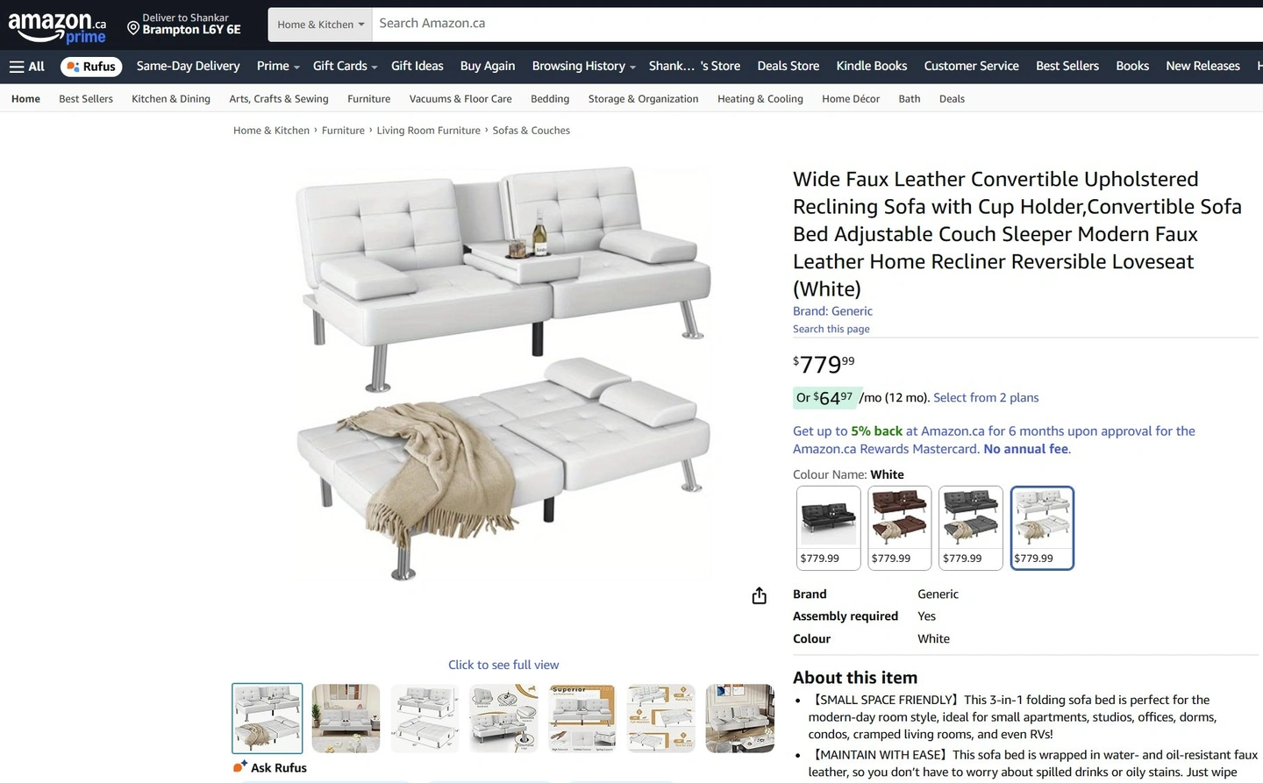1263x783 pixels.
Task: Click the Ask Rufus icon
Action: pos(240,767)
